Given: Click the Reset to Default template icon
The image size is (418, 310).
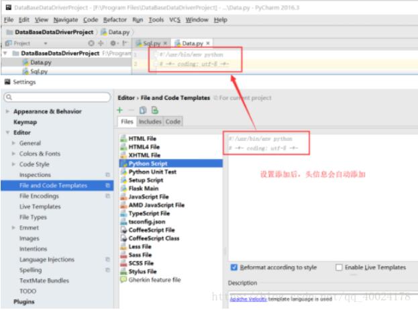Looking at the screenshot, I should 155,110.
